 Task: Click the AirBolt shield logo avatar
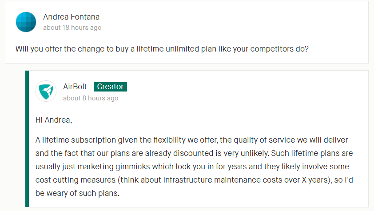tap(46, 91)
